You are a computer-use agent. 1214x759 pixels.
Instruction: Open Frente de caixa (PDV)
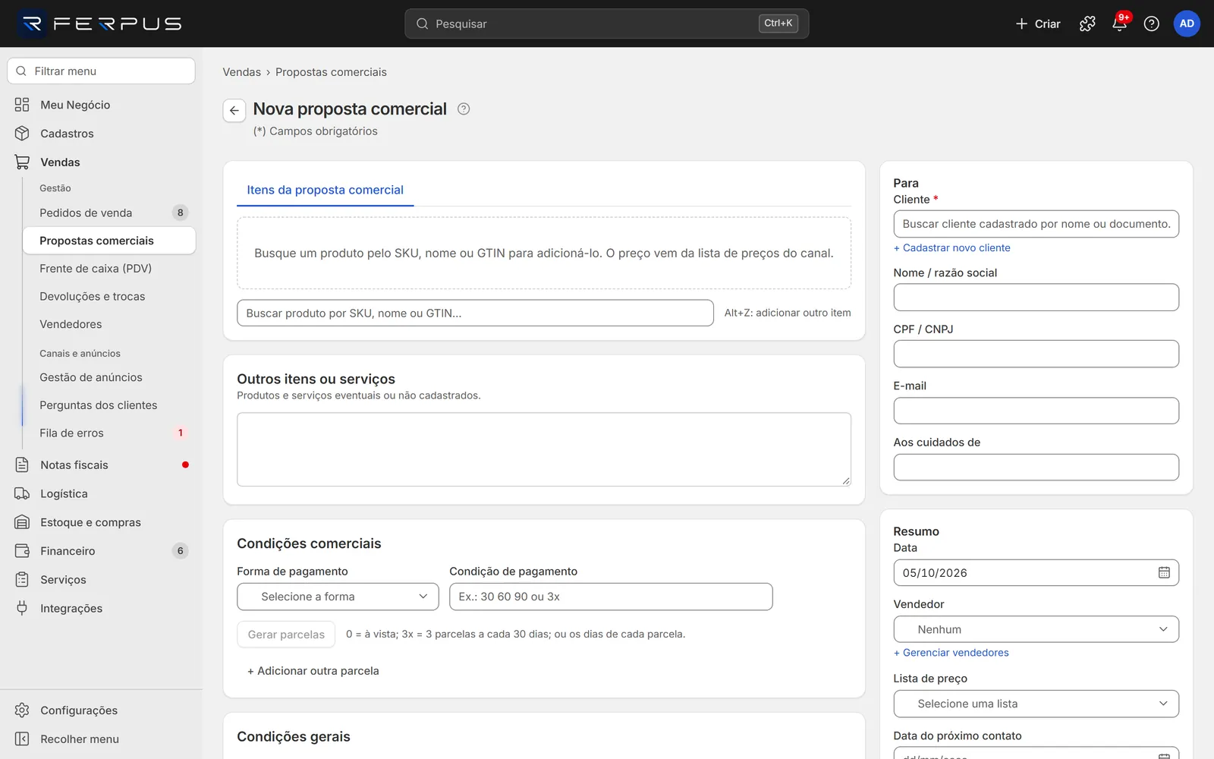[x=109, y=269]
